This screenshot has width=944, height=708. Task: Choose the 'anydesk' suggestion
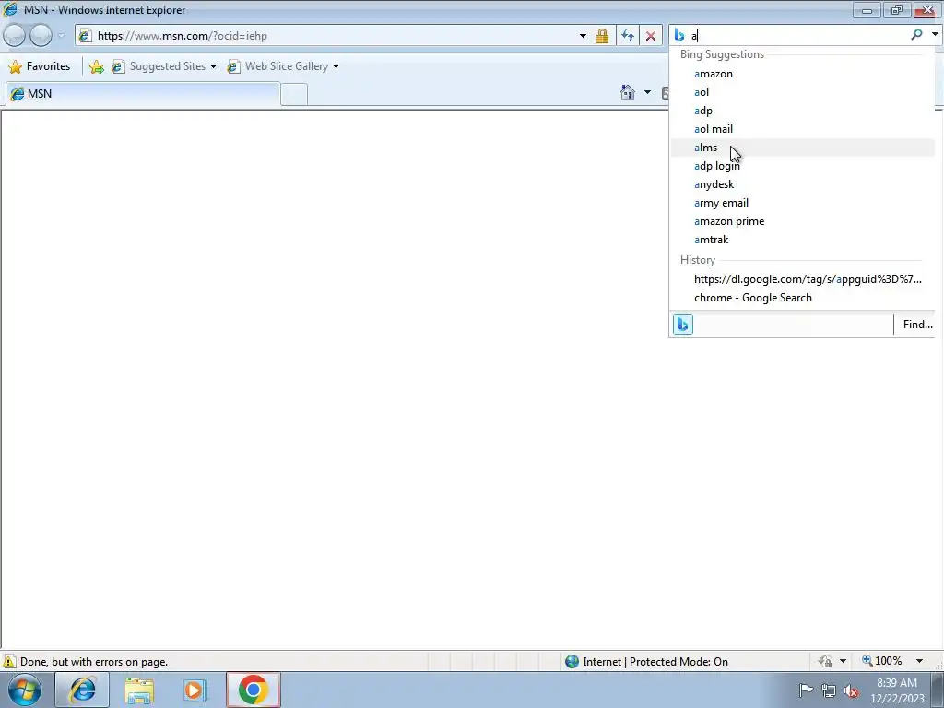(x=803, y=184)
